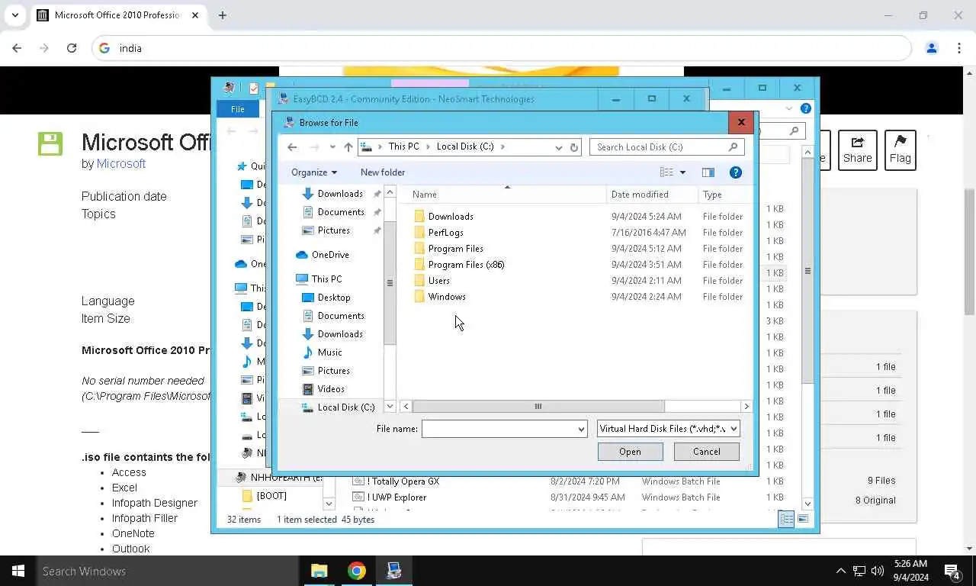This screenshot has height=586, width=976.
Task: Expand the File name combo box
Action: 581,429
